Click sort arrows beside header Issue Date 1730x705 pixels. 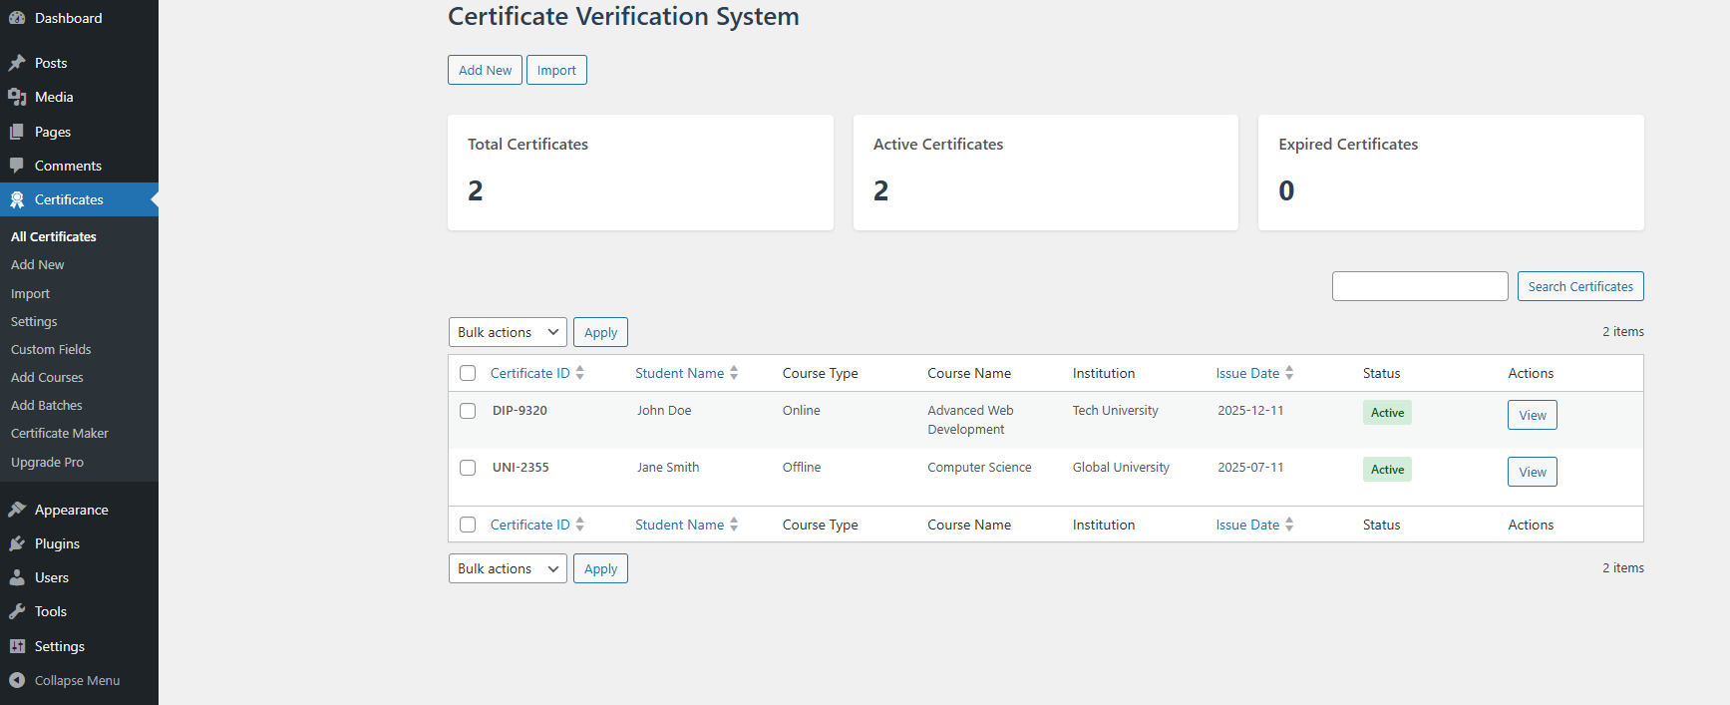1289,373
